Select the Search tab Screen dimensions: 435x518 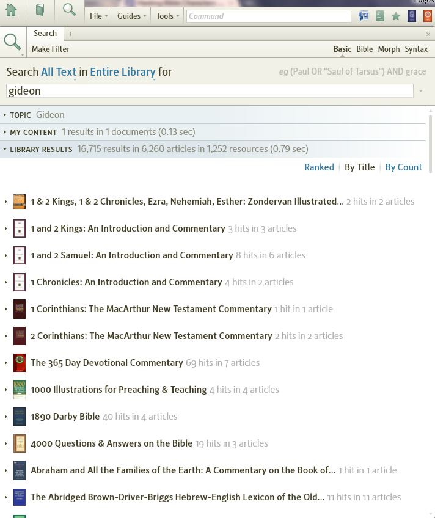45,34
